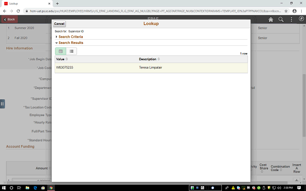Screen dimensions: 306x191
Task: Open the search magnifier icon
Action: pos(281,19)
